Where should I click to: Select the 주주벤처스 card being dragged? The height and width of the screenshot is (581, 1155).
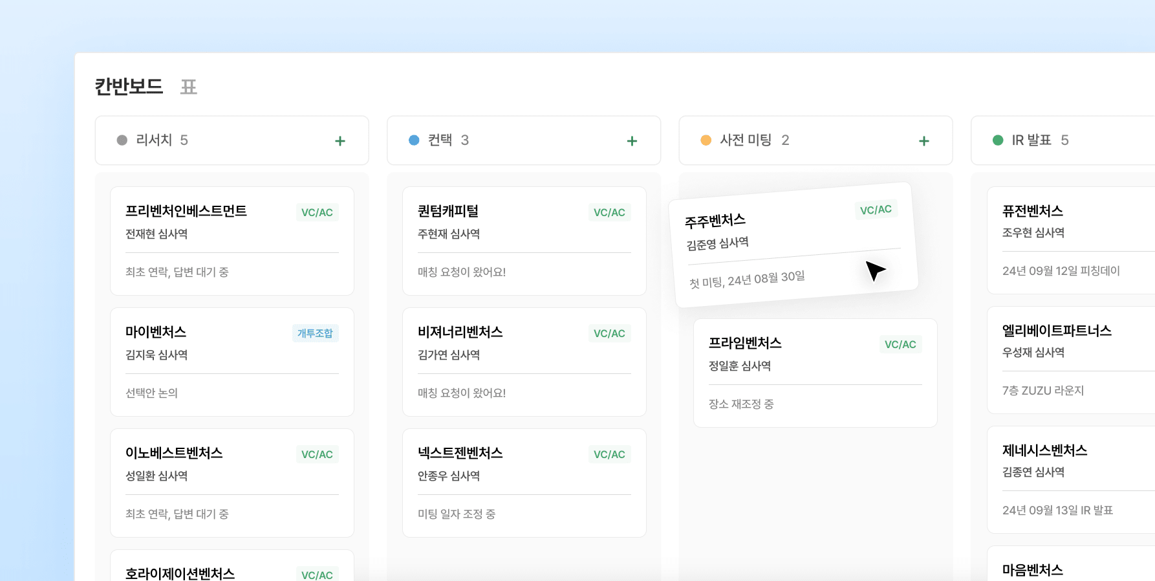click(x=793, y=245)
